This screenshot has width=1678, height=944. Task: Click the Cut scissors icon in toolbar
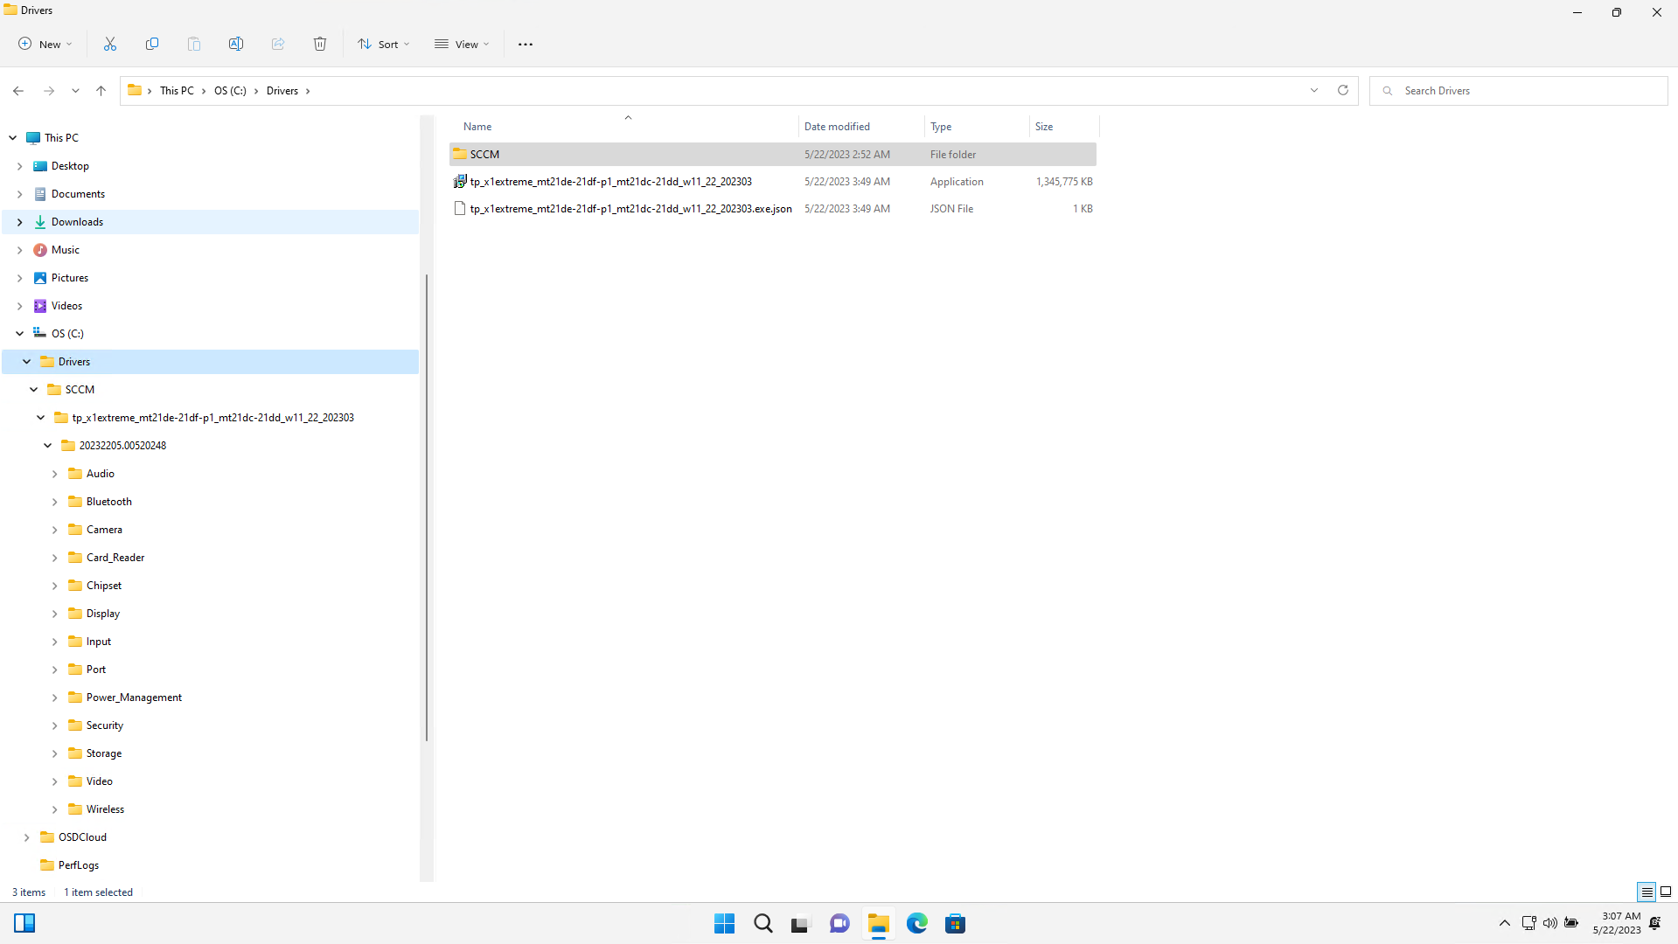point(110,44)
